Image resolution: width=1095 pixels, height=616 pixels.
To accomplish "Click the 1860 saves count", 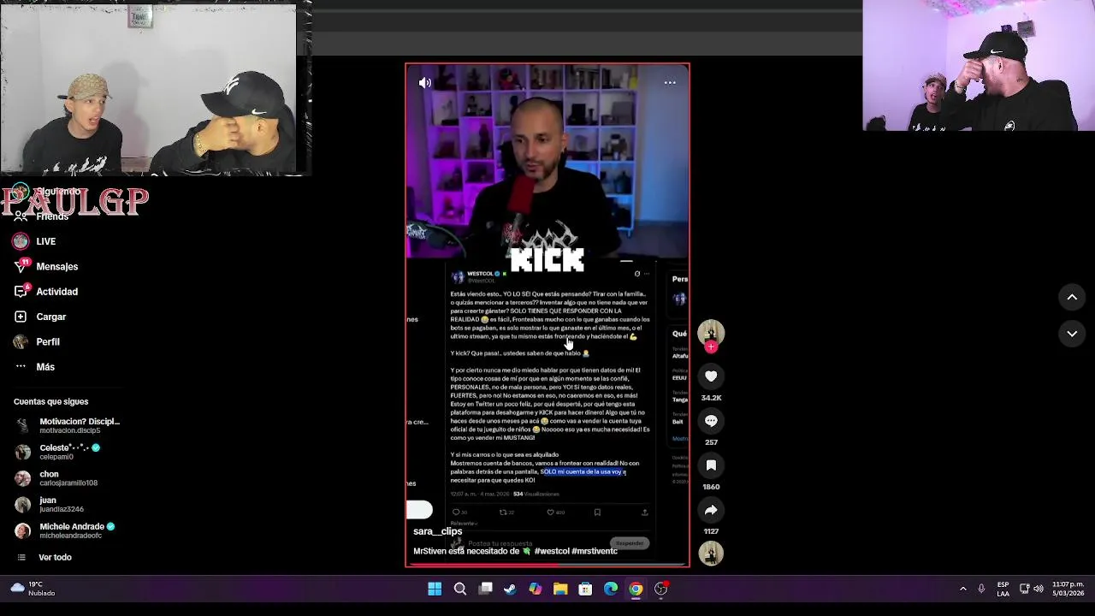I will point(711,487).
